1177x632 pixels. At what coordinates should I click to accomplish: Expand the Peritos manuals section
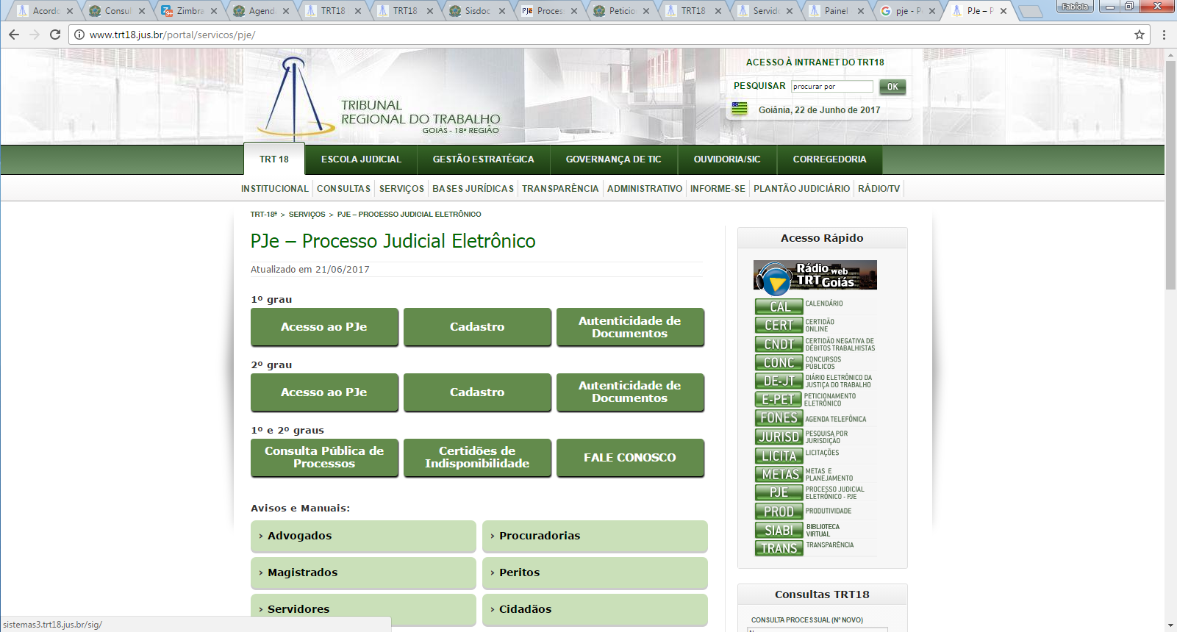(594, 572)
